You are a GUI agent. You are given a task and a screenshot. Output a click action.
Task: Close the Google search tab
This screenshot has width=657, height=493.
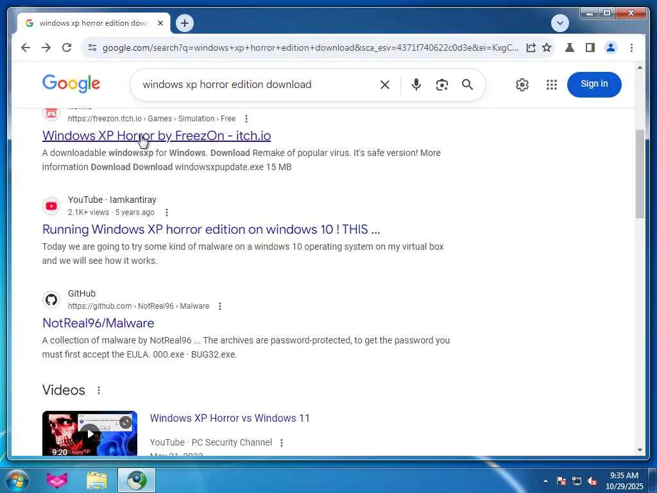tap(160, 23)
